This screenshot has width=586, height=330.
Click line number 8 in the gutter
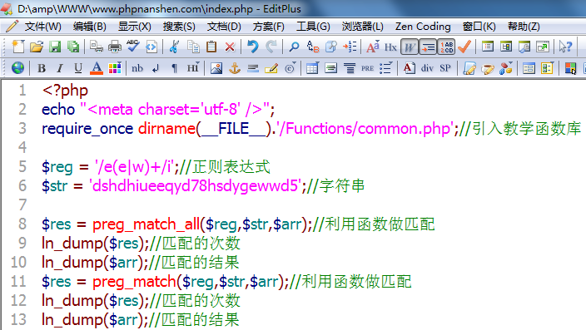coord(22,224)
